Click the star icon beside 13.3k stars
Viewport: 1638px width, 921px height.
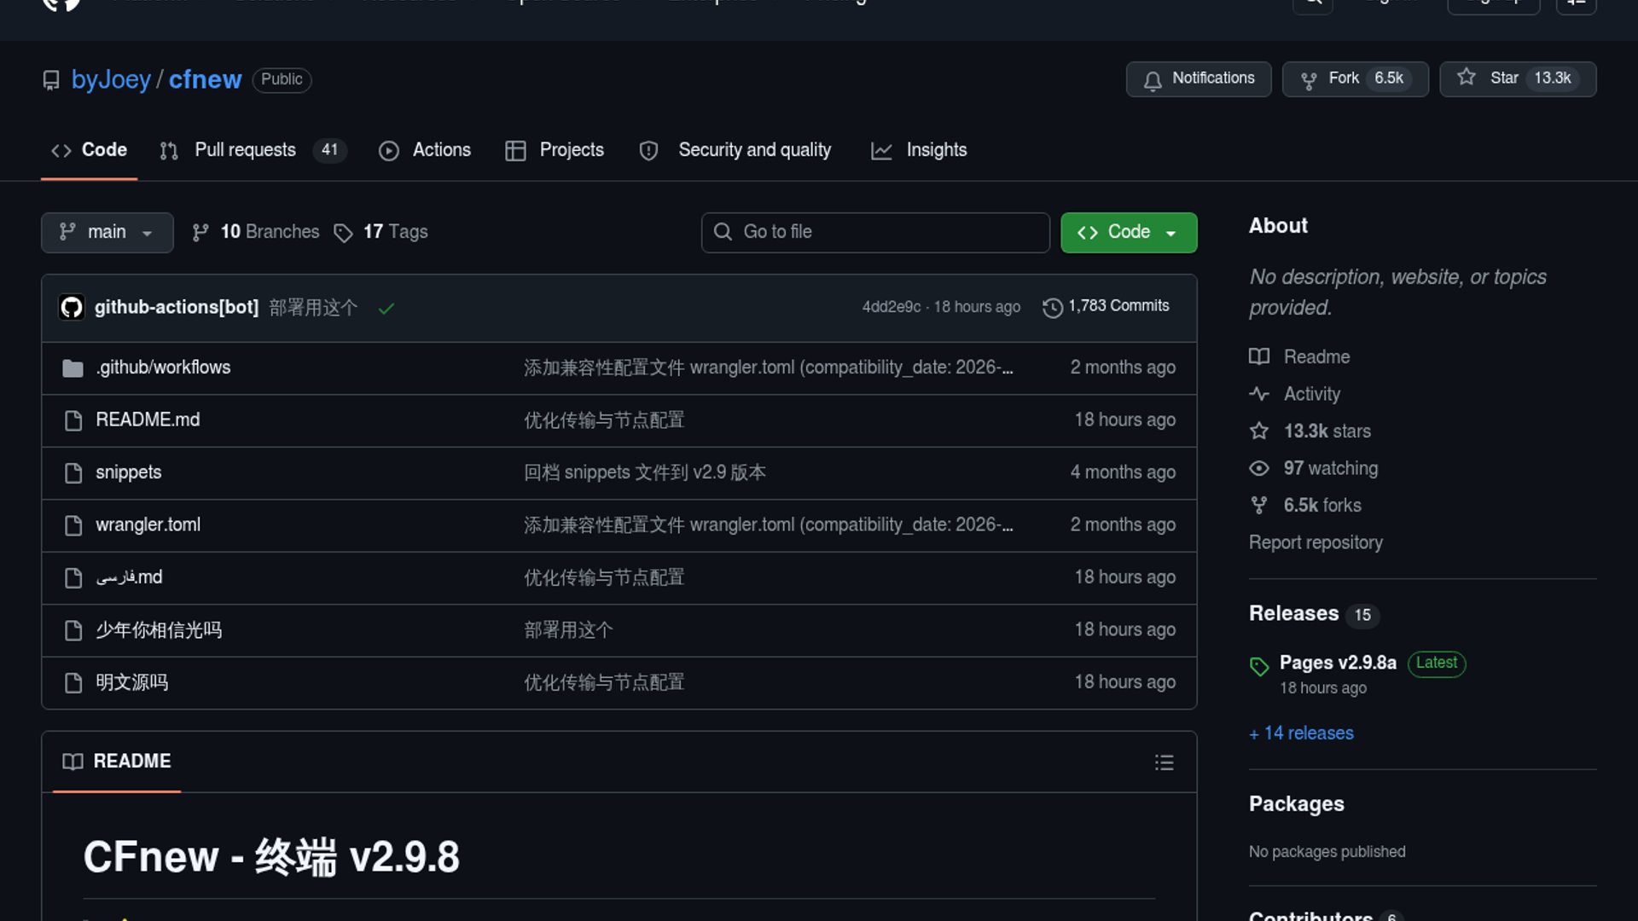(1259, 431)
